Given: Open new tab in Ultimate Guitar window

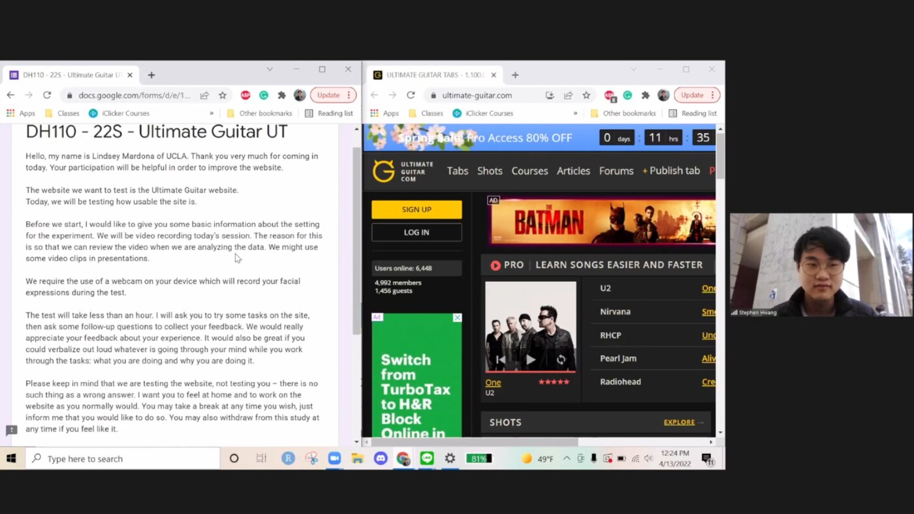Looking at the screenshot, I should point(515,75).
